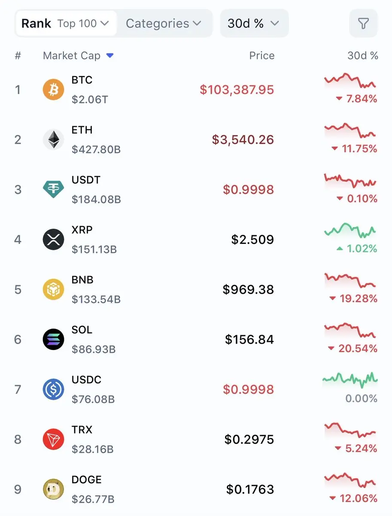Sort by the # rank column header
The width and height of the screenshot is (392, 516).
[x=18, y=55]
